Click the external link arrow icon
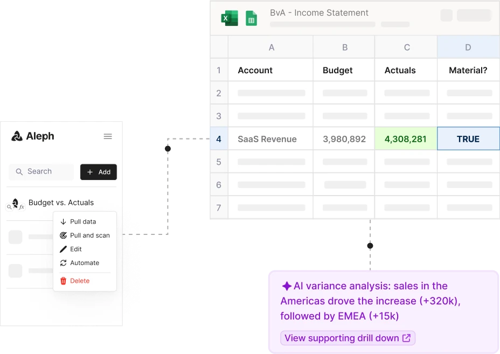This screenshot has width=500, height=354. (406, 338)
